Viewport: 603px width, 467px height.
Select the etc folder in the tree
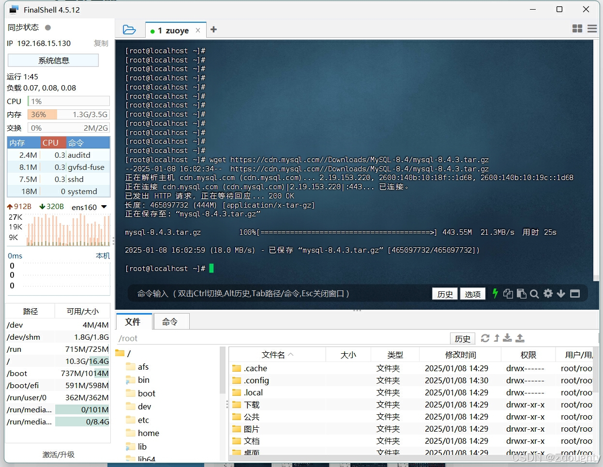coord(138,420)
